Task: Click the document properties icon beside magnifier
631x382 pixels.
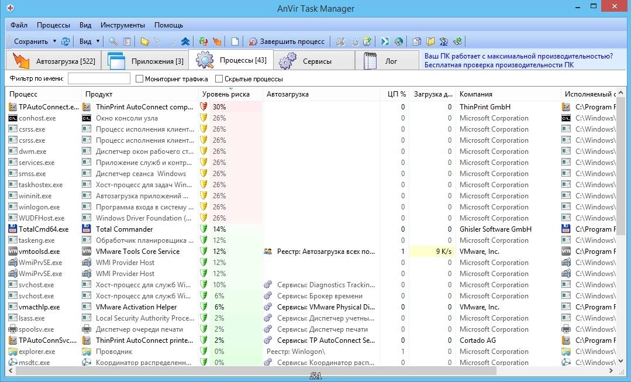Action: tap(127, 41)
